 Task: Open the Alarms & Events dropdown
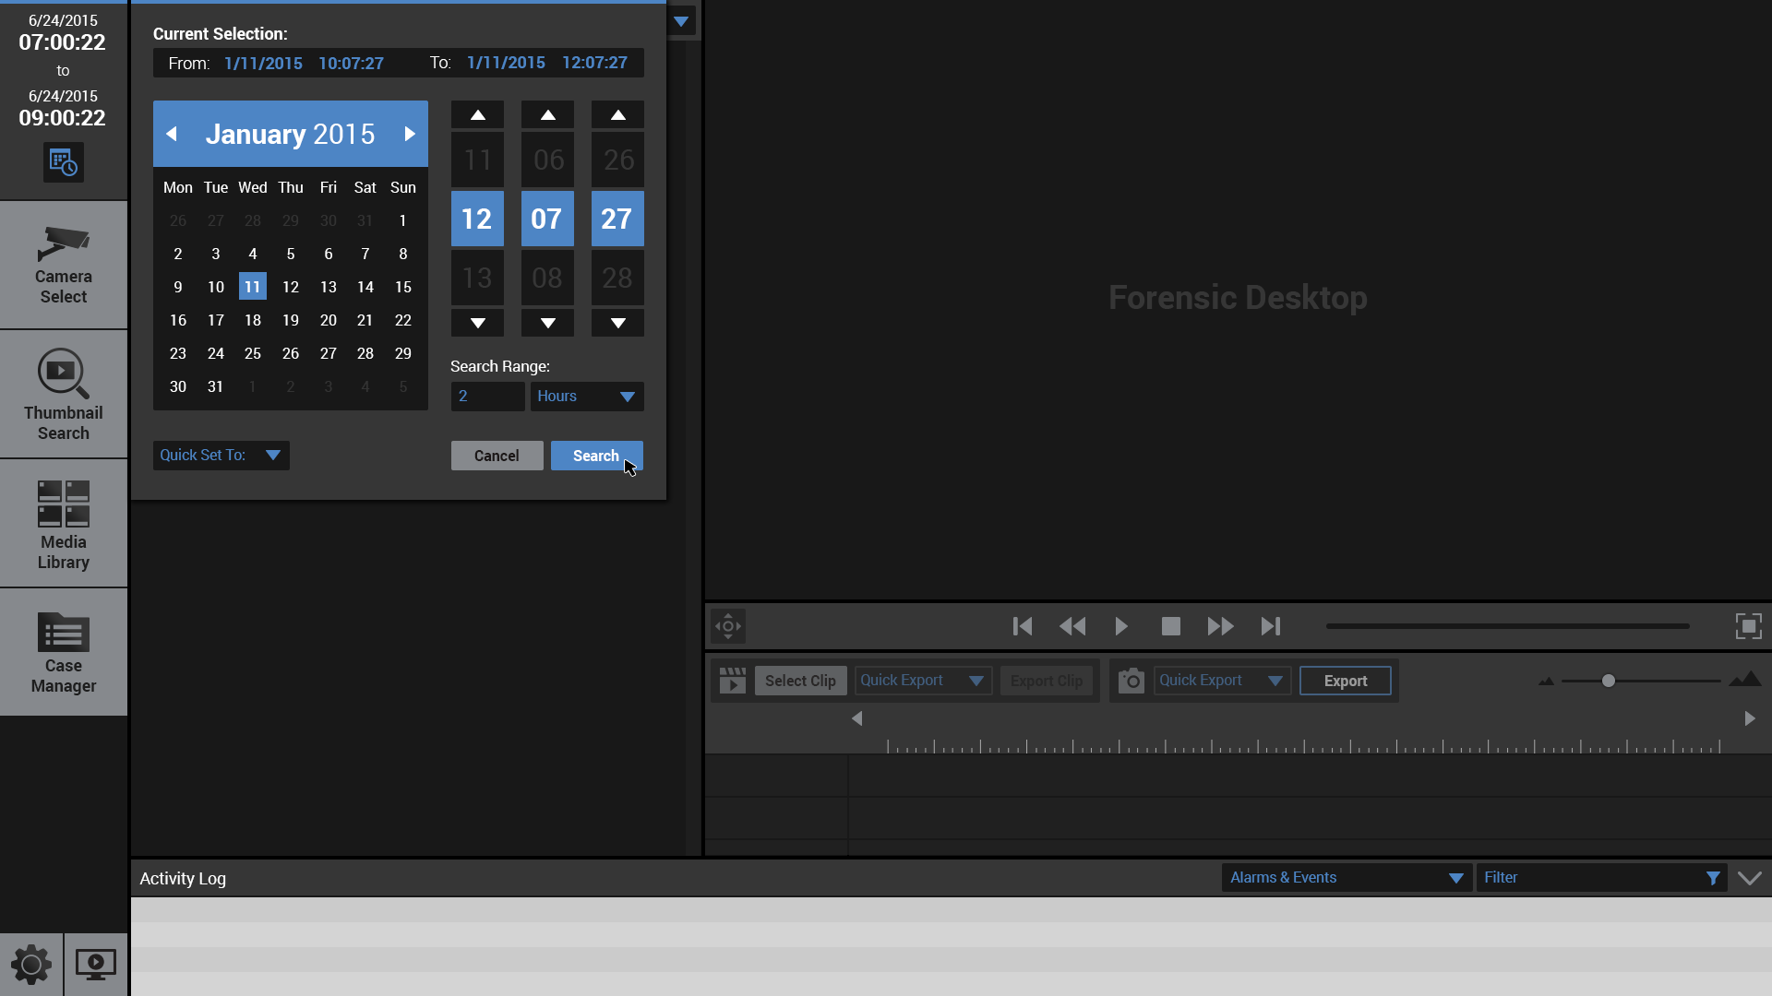1346,878
